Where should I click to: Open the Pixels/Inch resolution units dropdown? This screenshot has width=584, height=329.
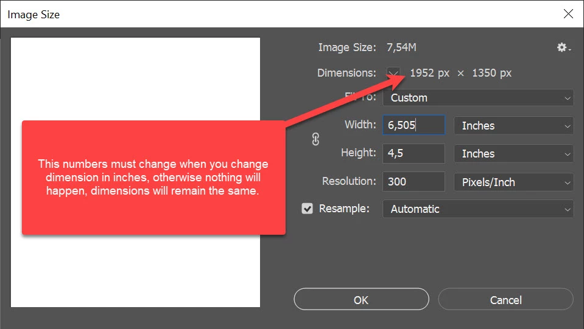[x=513, y=182]
